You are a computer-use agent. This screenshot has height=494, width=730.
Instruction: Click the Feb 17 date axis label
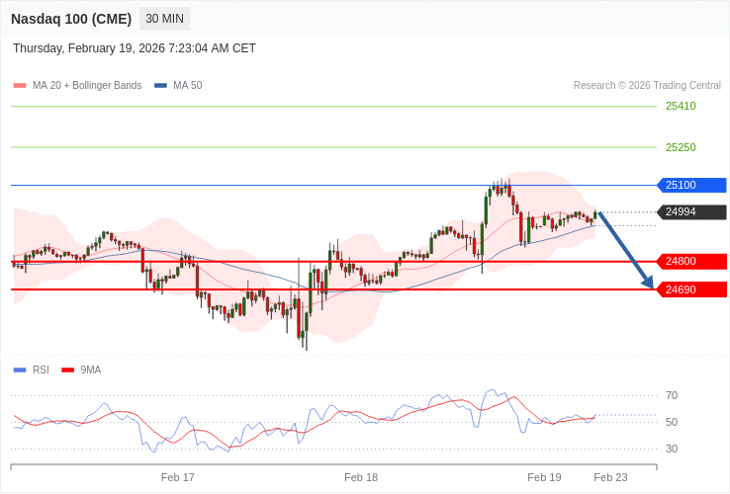178,477
